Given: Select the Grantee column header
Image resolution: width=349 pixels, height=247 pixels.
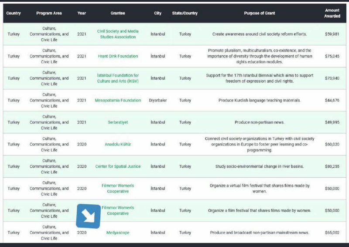Looking at the screenshot, I should [x=118, y=13].
